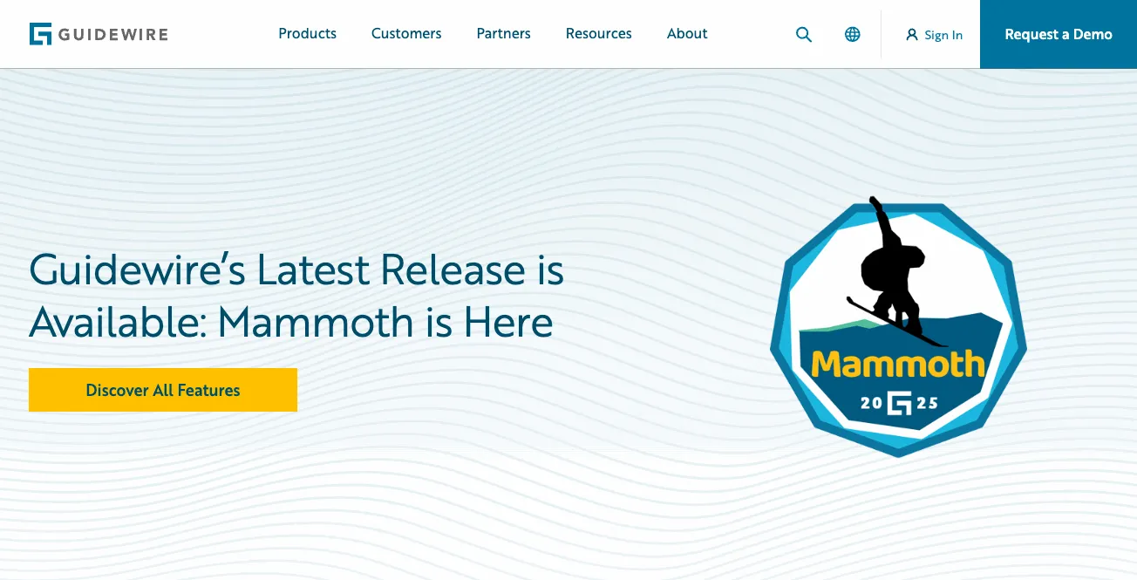
Task: Open the Customers menu
Action: [x=406, y=34]
